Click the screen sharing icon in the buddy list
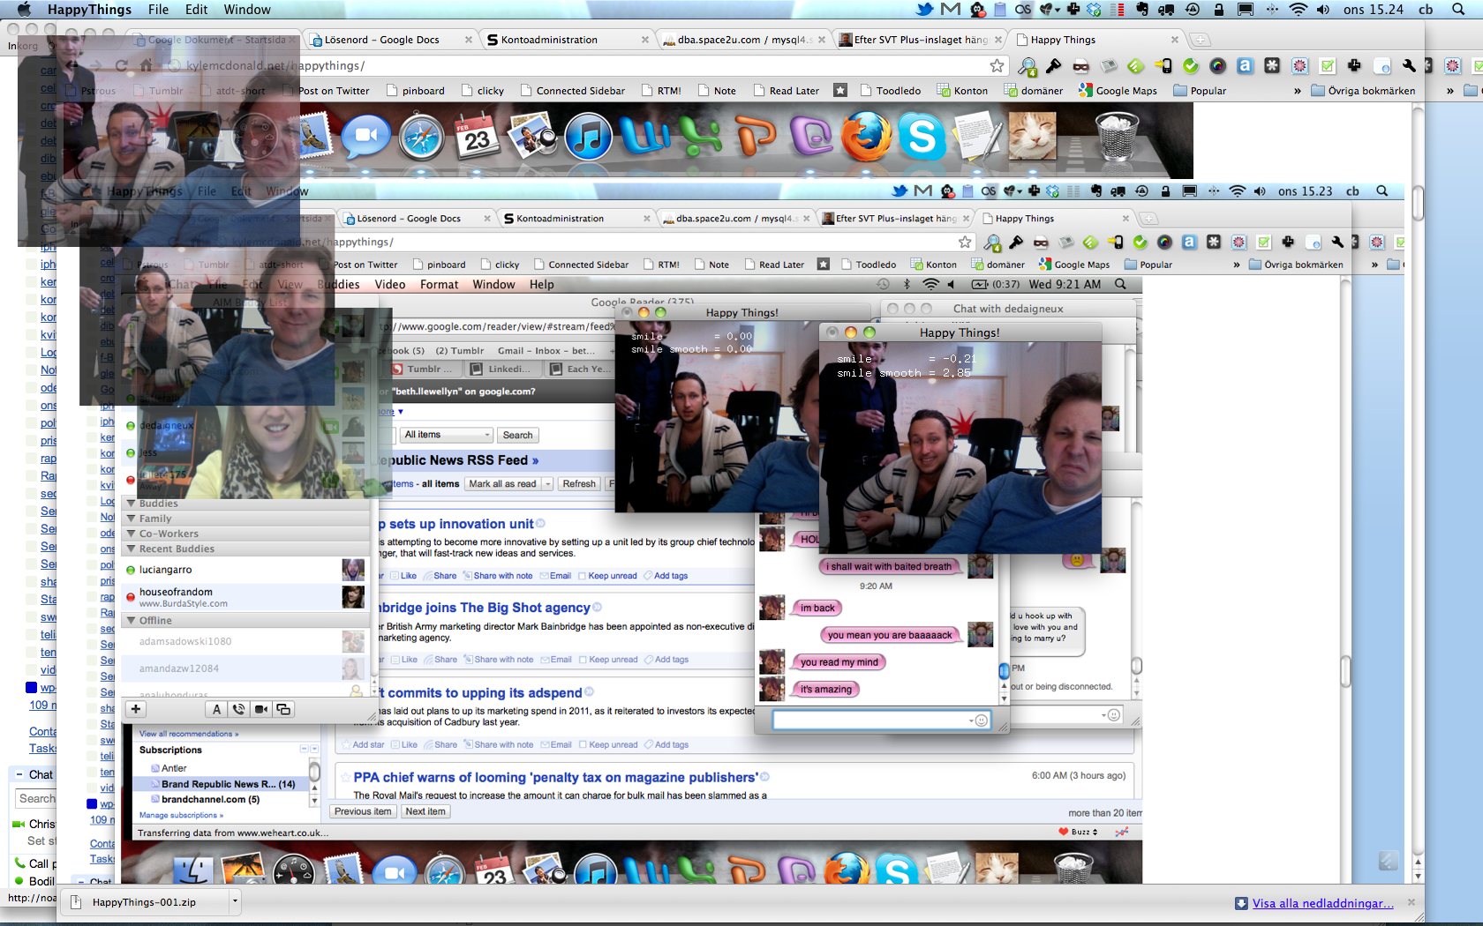 coord(283,709)
